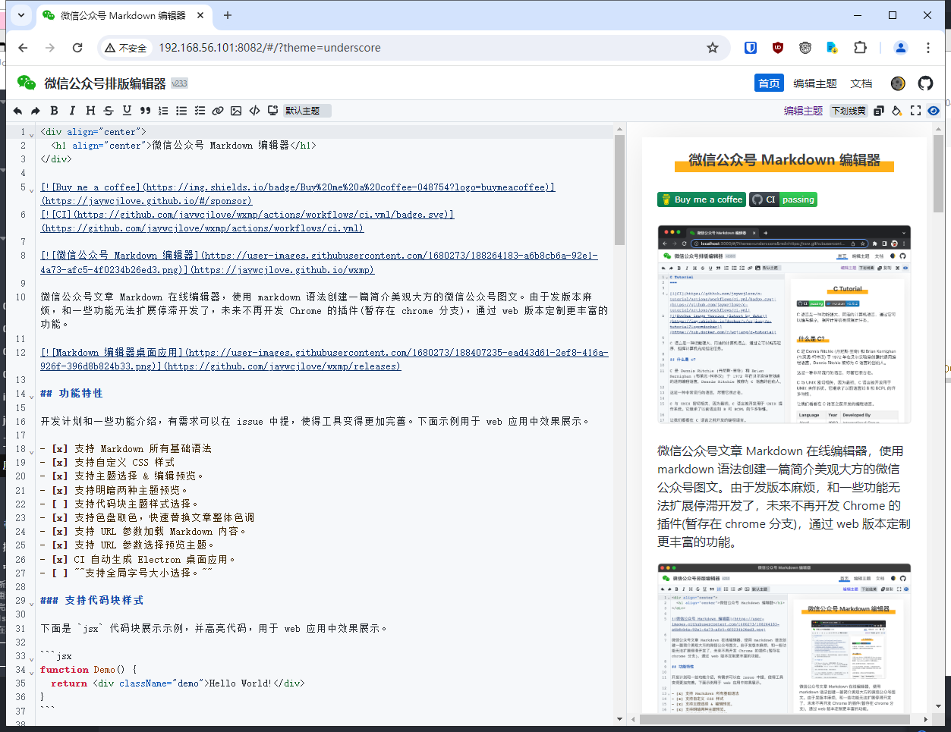Apply italic formatting with the I icon

point(72,111)
